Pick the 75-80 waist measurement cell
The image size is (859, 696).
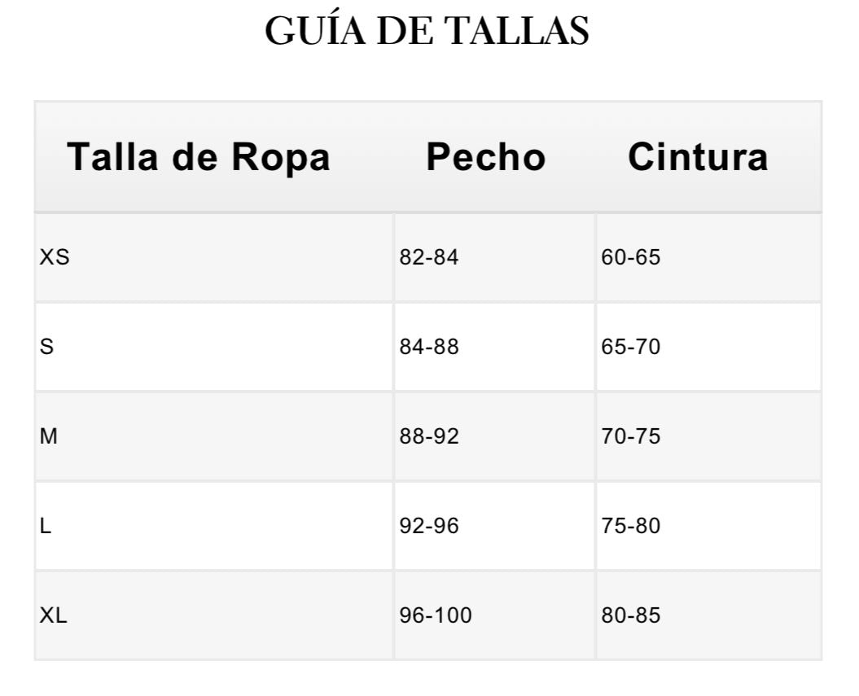pyautogui.click(x=631, y=526)
